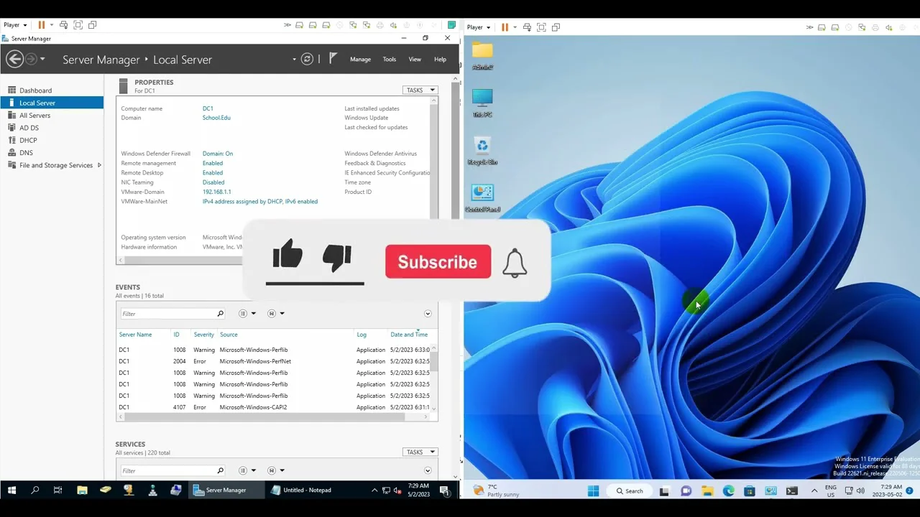Expand File and Storage Services
The height and width of the screenshot is (517, 920).
pyautogui.click(x=99, y=165)
